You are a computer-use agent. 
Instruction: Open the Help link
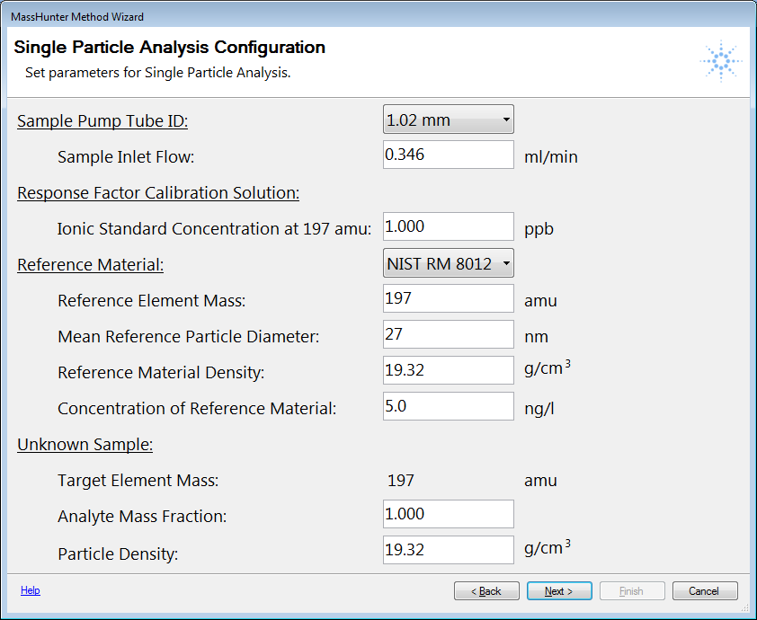[x=30, y=590]
